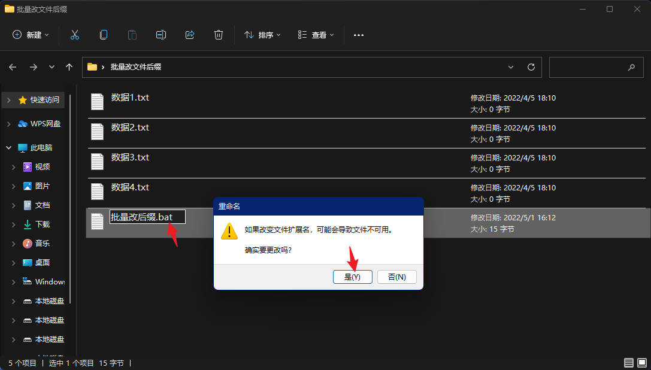Copy the selected file via toolbar icon

tap(103, 35)
